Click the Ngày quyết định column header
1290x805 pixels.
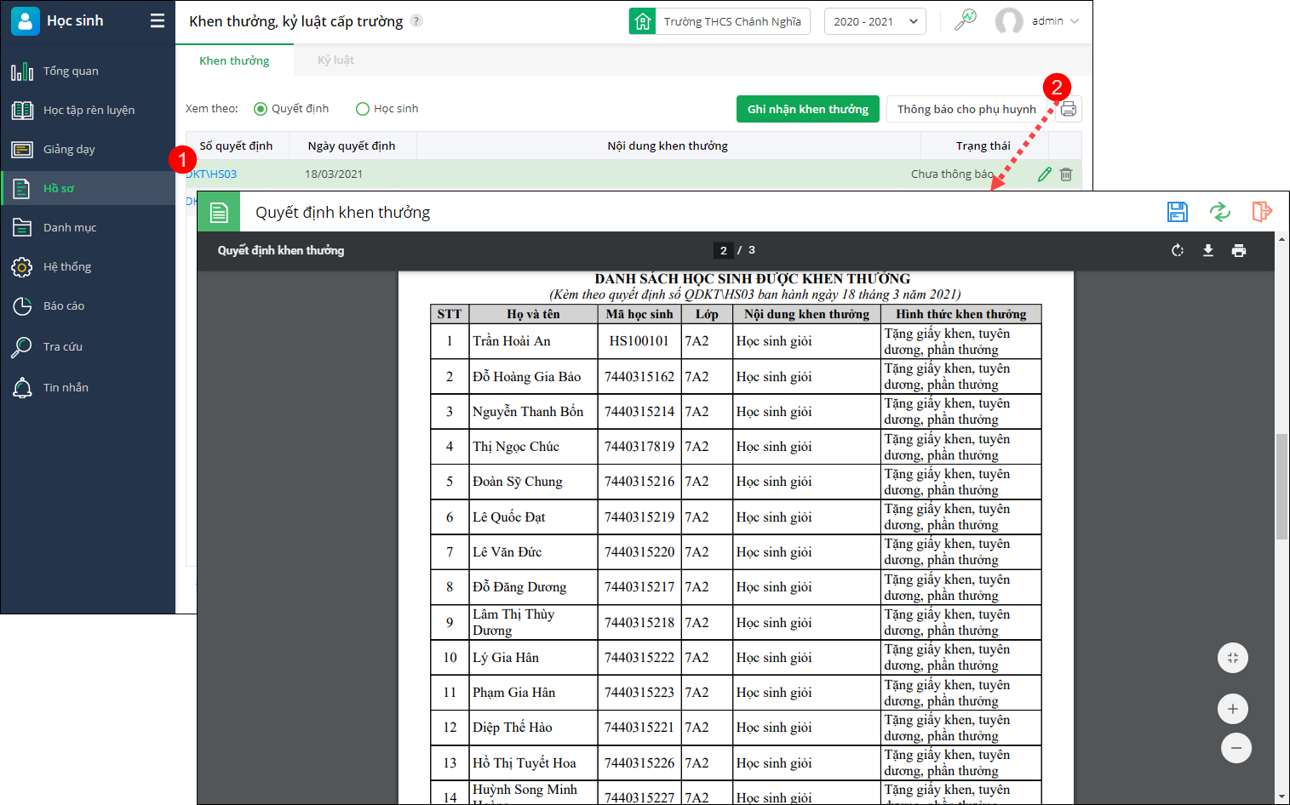coord(352,146)
